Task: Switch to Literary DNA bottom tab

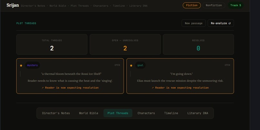Action: (x=198, y=113)
